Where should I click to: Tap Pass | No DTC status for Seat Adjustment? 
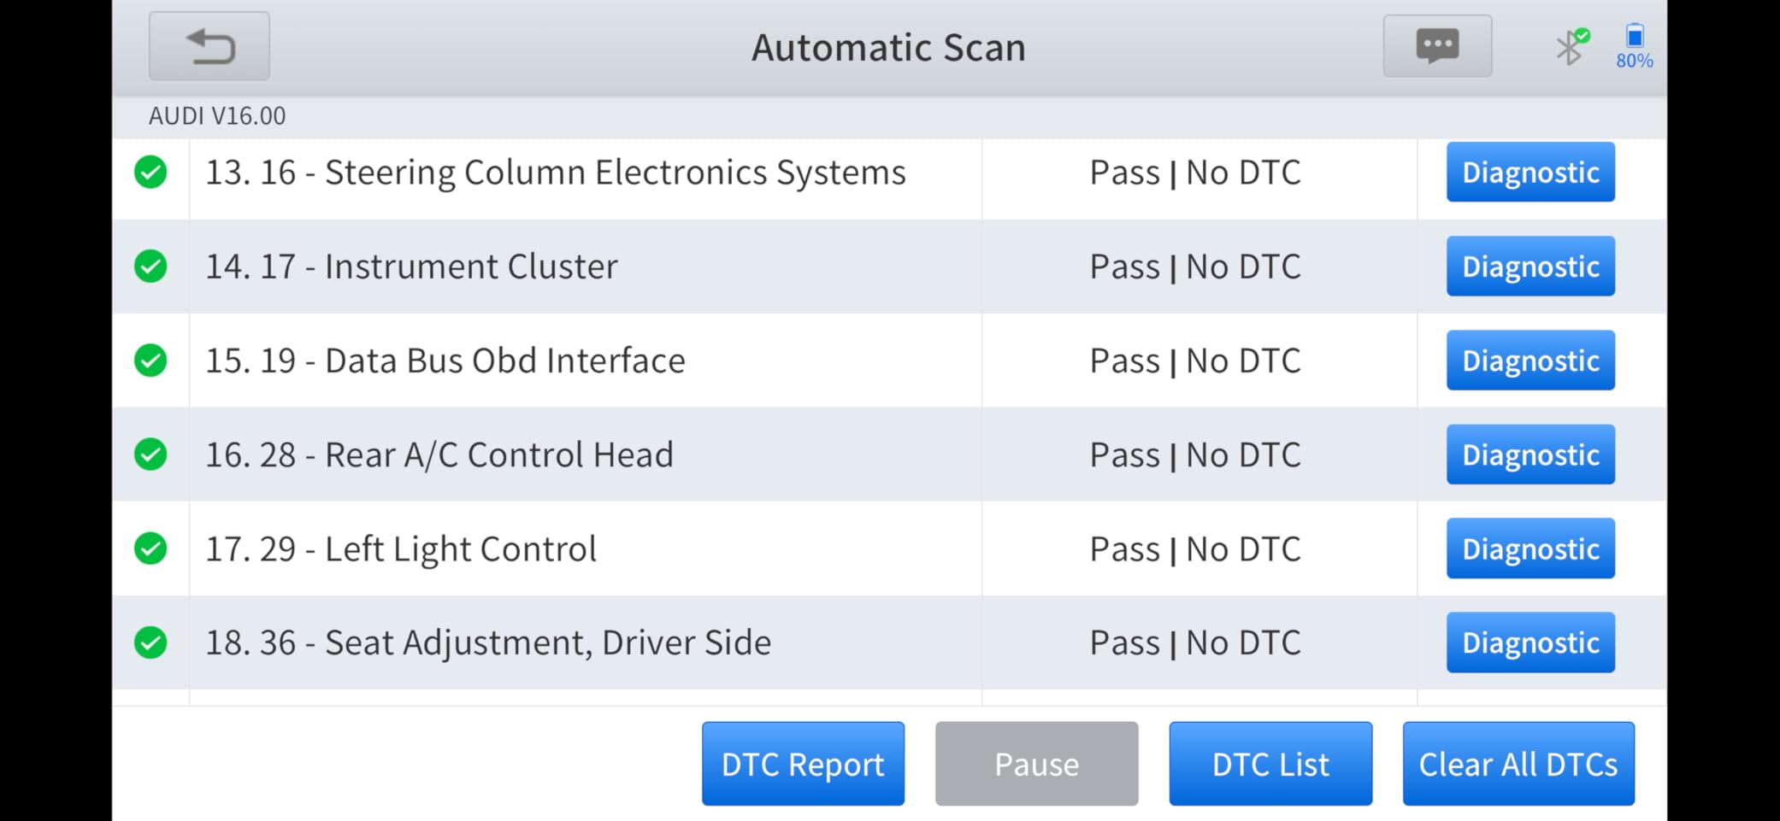point(1195,642)
